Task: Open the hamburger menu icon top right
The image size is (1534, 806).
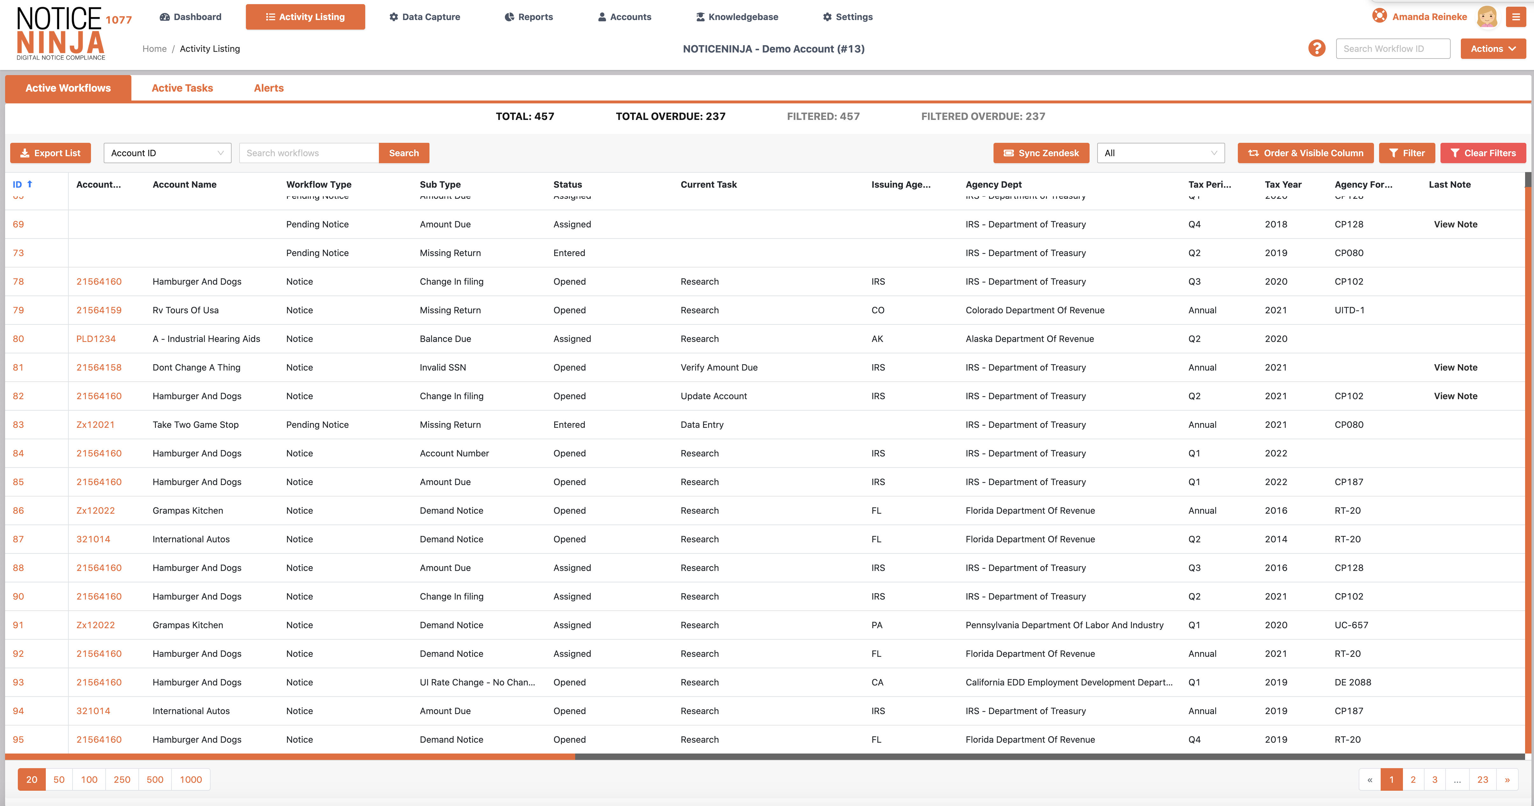Action: 1516,17
